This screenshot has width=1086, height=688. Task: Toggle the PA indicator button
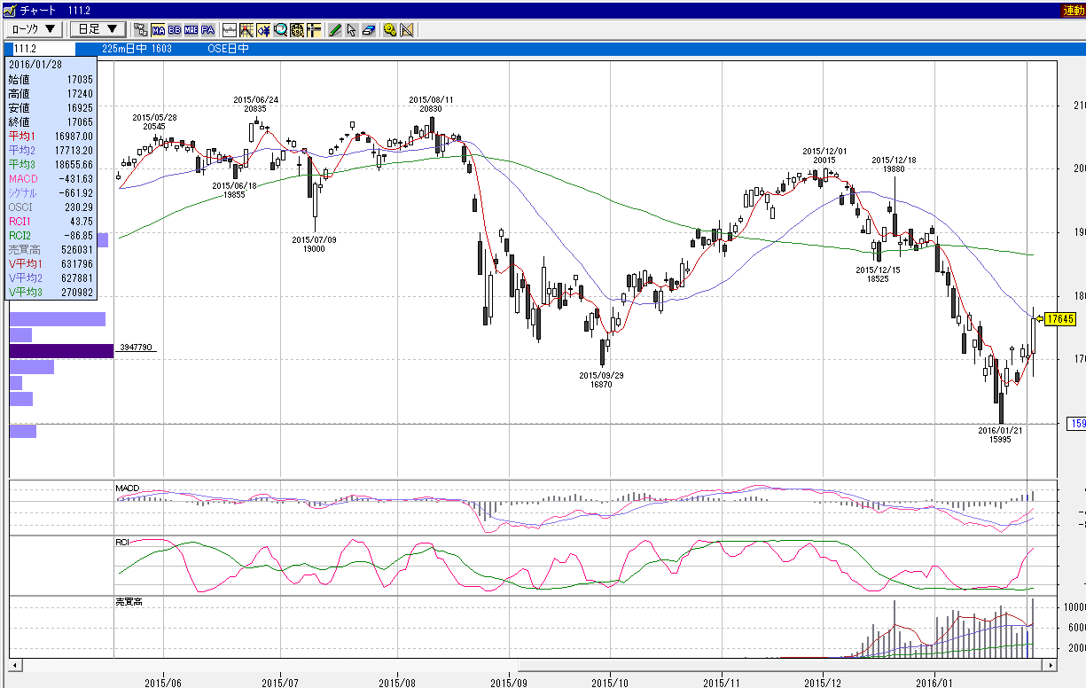click(x=207, y=29)
